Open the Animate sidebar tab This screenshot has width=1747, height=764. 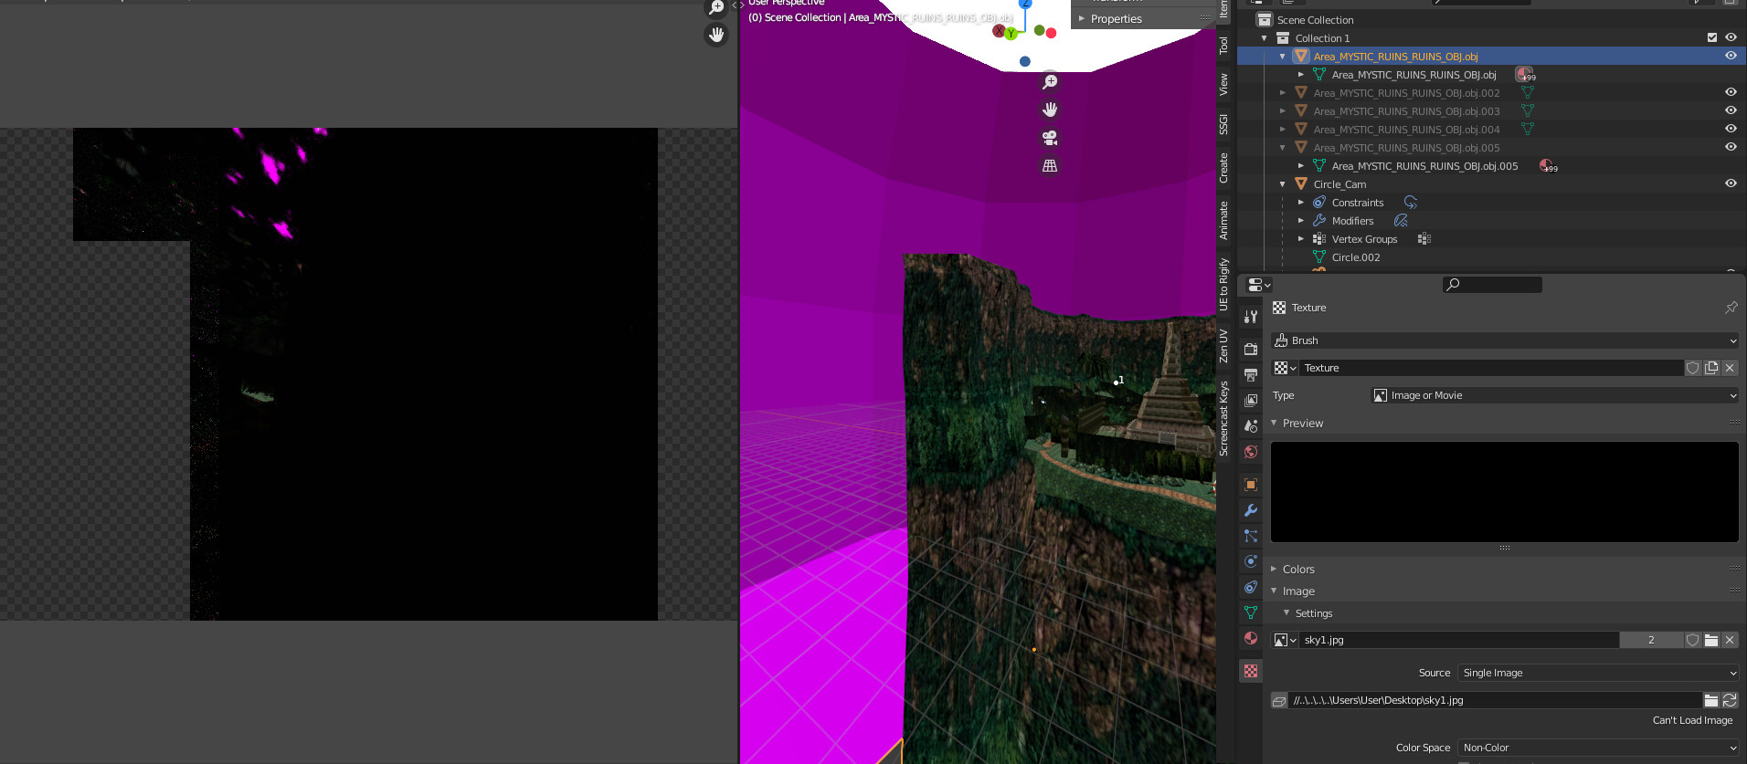[1224, 221]
